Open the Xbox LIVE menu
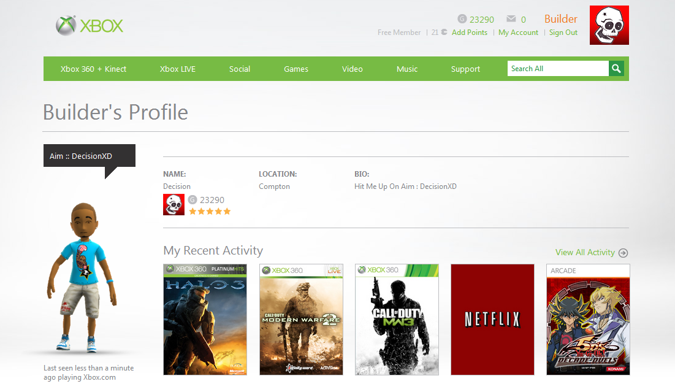The height and width of the screenshot is (384, 675). pyautogui.click(x=178, y=69)
